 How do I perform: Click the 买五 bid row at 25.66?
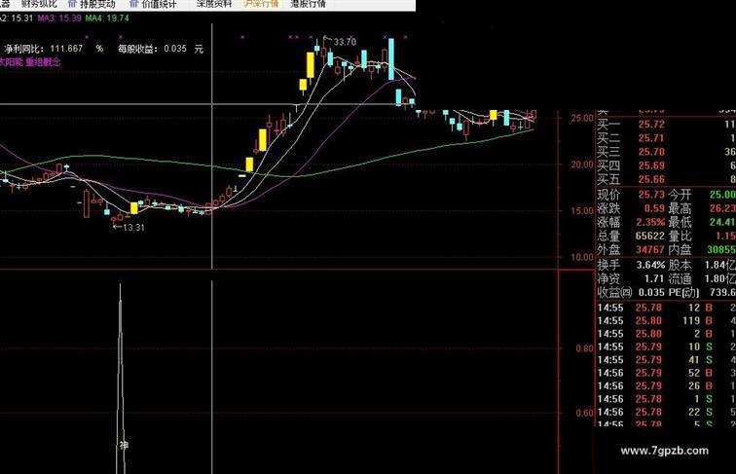(666, 179)
